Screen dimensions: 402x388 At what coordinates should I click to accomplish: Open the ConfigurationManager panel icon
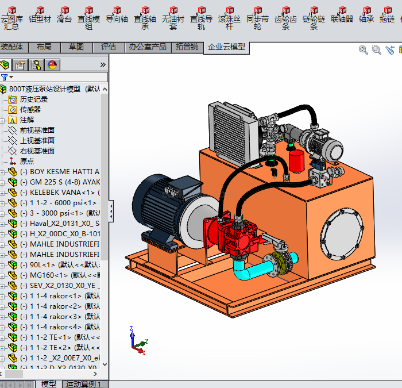[x=36, y=64]
